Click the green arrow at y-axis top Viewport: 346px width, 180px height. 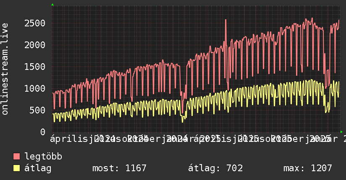52,5
